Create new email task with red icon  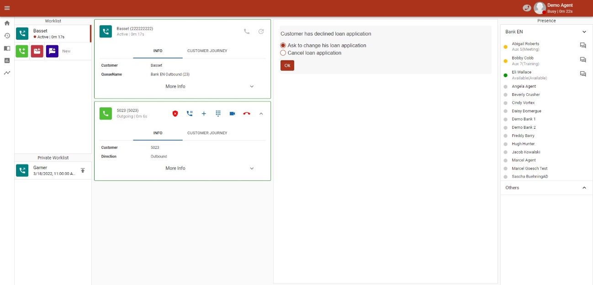(x=37, y=51)
